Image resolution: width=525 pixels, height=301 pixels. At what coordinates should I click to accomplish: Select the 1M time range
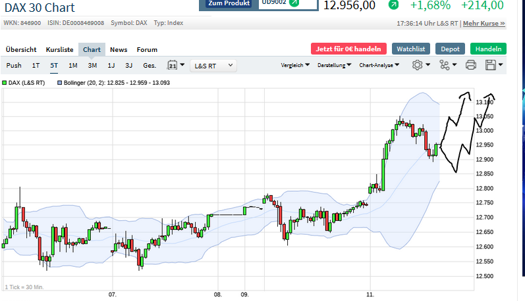pos(73,65)
